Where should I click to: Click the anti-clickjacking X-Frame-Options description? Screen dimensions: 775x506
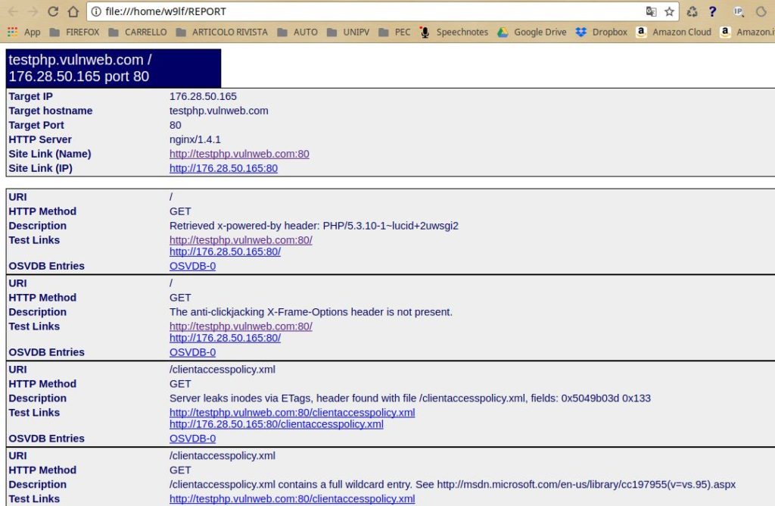[x=311, y=312]
